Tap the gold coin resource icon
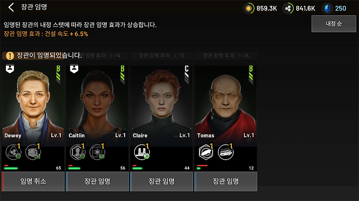This screenshot has height=201, width=359. (249, 8)
